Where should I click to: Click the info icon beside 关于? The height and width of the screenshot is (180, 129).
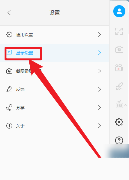click(x=9, y=126)
